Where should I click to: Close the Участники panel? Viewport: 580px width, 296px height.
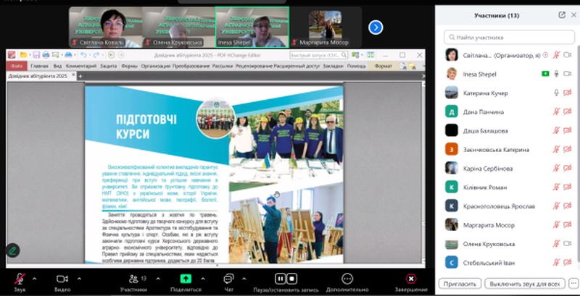pyautogui.click(x=573, y=15)
